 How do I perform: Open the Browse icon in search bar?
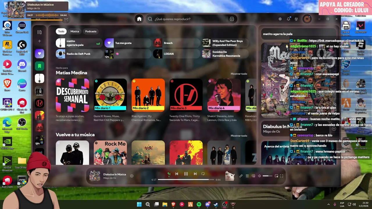pos(232,19)
